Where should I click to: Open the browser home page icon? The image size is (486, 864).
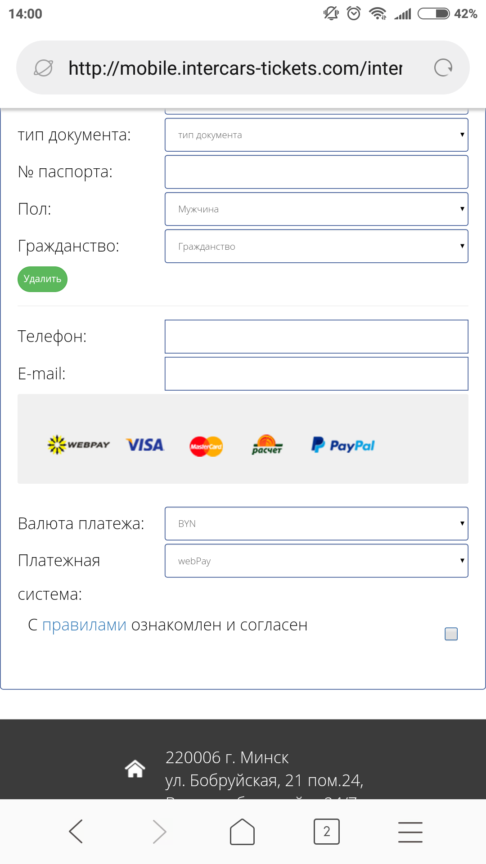[x=242, y=831]
